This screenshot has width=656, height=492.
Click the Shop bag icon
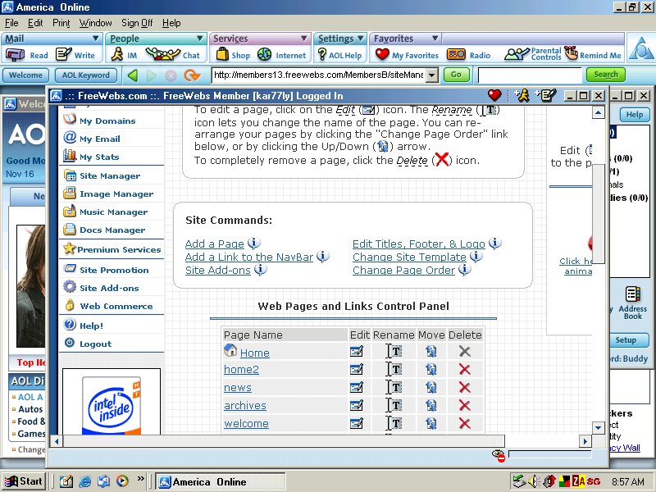tap(222, 54)
